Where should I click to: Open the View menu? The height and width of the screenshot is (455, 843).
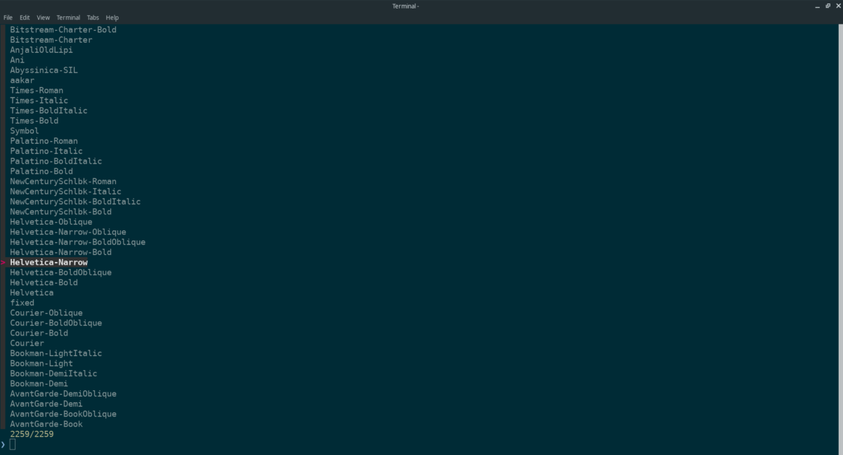tap(42, 18)
